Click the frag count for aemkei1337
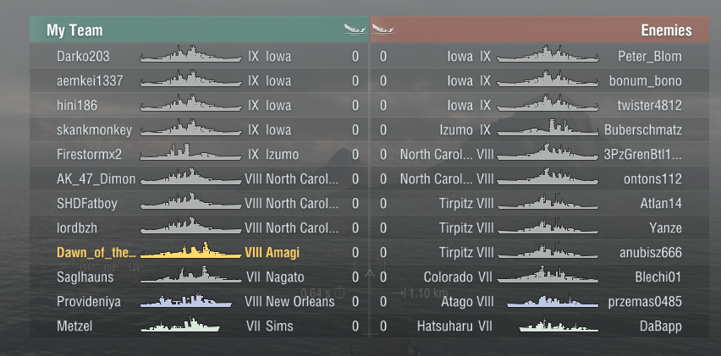Screen dimensions: 721x356 [355, 81]
